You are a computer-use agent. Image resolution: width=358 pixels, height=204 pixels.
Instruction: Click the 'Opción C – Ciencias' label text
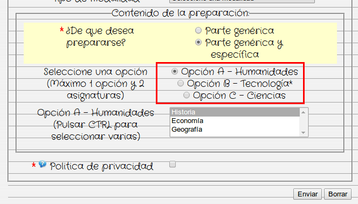(239, 96)
